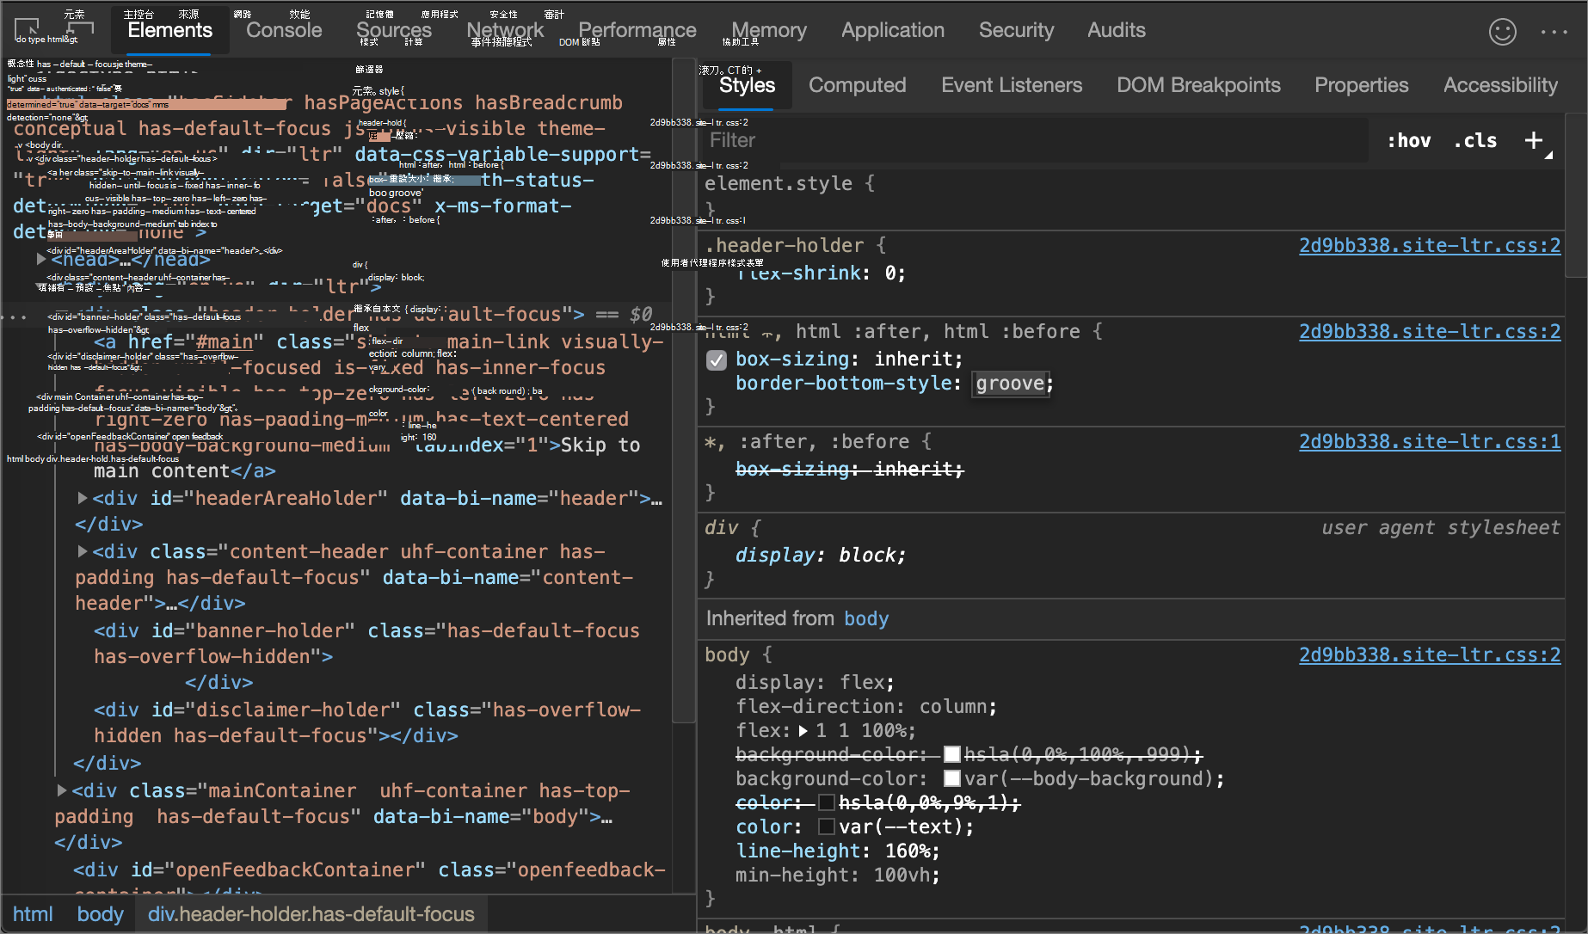
Task: Toggle the device emulation toolbar icon
Action: [x=80, y=29]
